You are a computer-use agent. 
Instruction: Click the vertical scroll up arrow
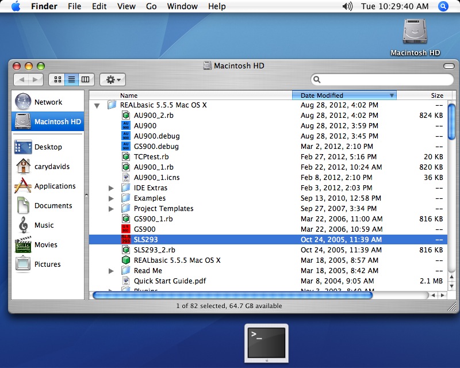[452, 277]
